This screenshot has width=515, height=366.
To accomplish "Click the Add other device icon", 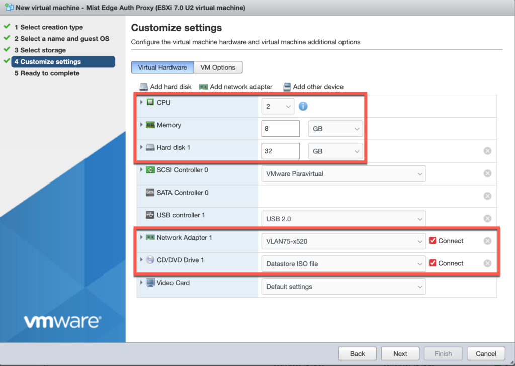I will [288, 86].
